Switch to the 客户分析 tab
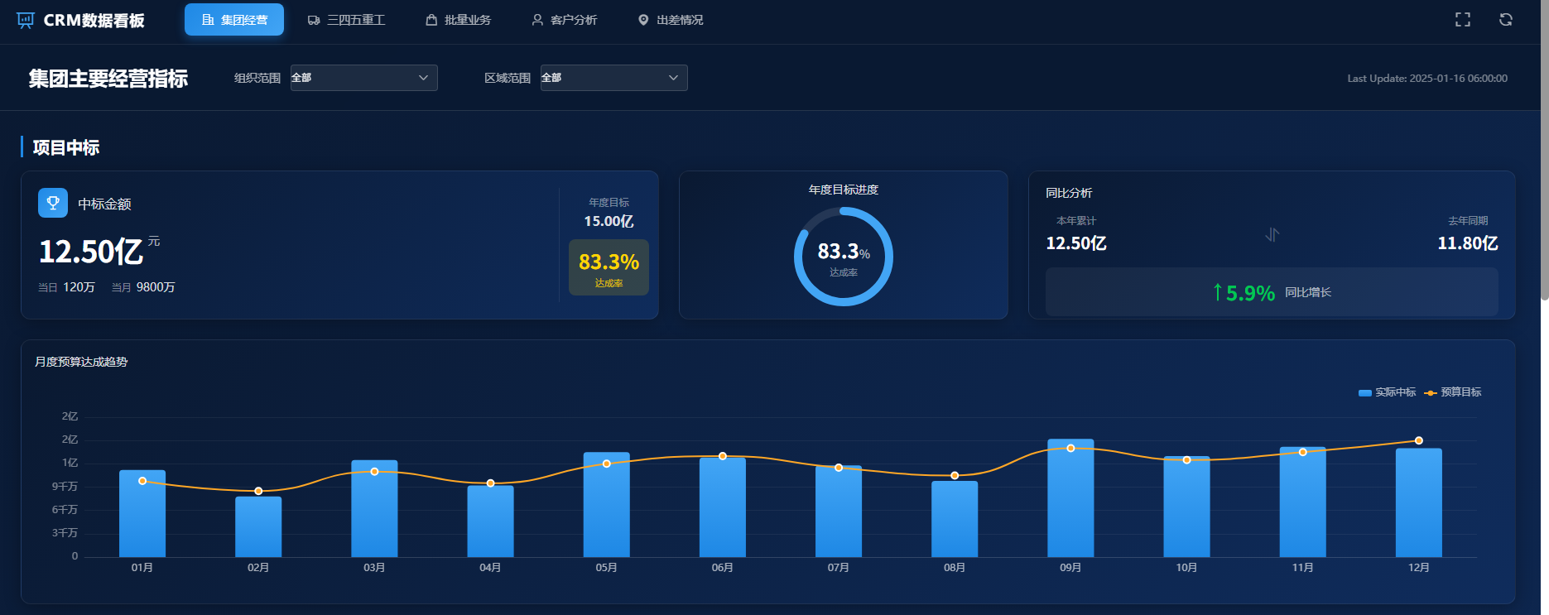Screen dimensions: 1549x615 pos(564,20)
